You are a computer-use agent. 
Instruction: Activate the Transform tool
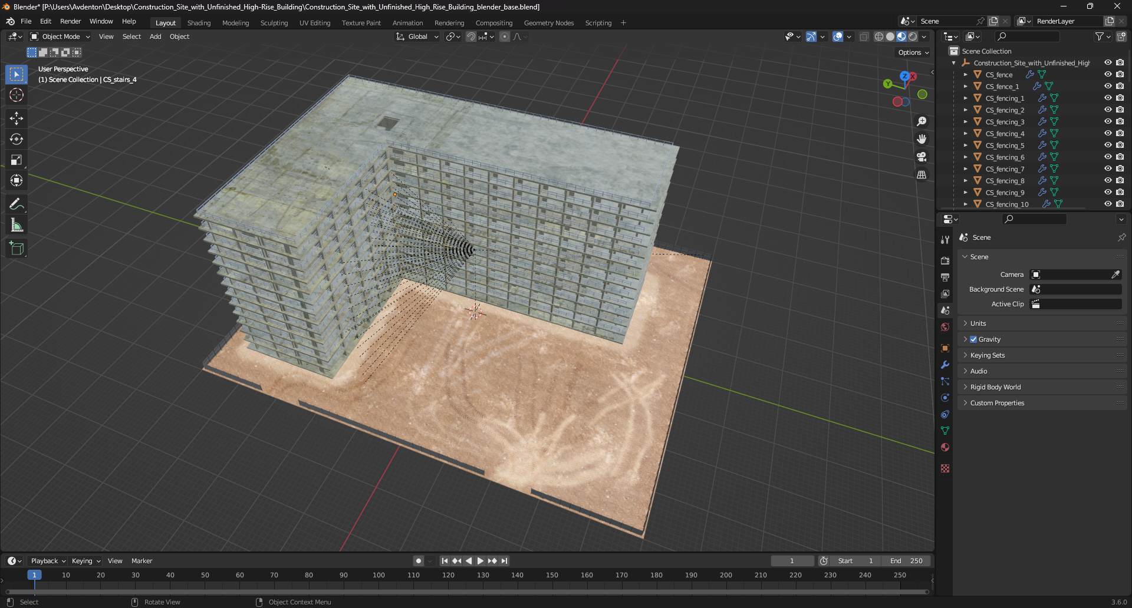tap(17, 180)
